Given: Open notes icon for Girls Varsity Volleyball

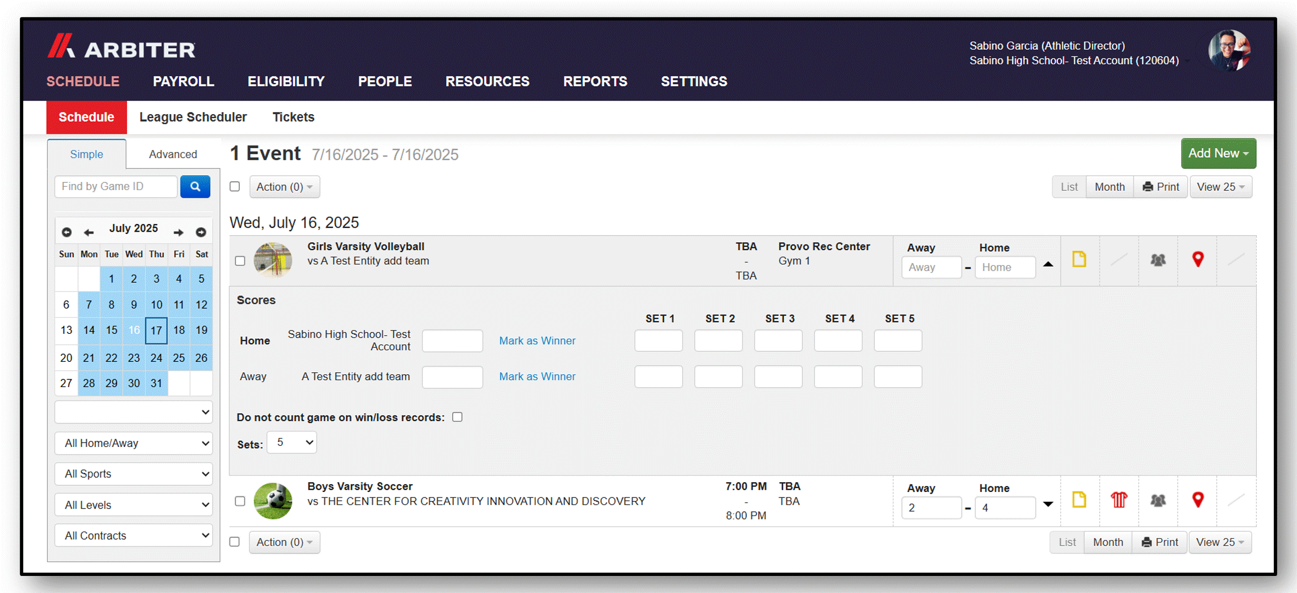Looking at the screenshot, I should pos(1079,259).
